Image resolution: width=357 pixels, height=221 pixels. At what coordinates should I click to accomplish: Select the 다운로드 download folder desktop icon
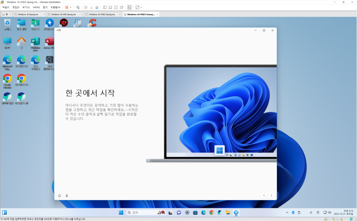35,25
